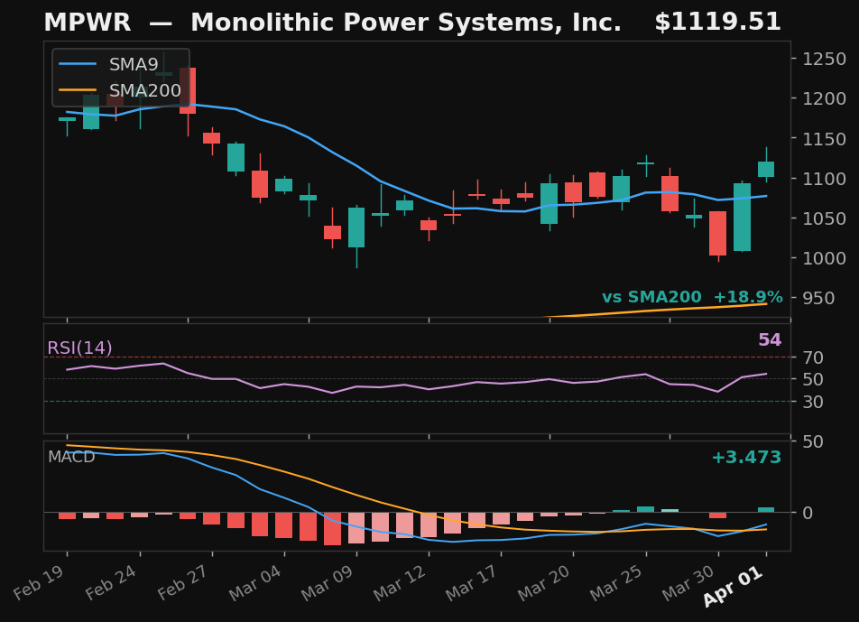Click the MPWR ticker symbol in title
The width and height of the screenshot is (859, 622).
[x=88, y=23]
